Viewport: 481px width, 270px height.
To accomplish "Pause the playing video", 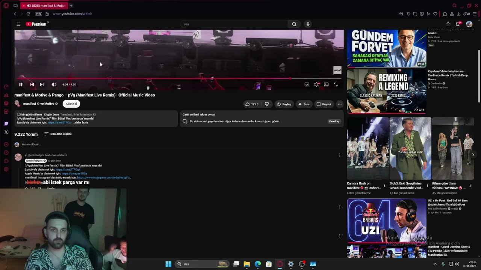I will pyautogui.click(x=21, y=84).
